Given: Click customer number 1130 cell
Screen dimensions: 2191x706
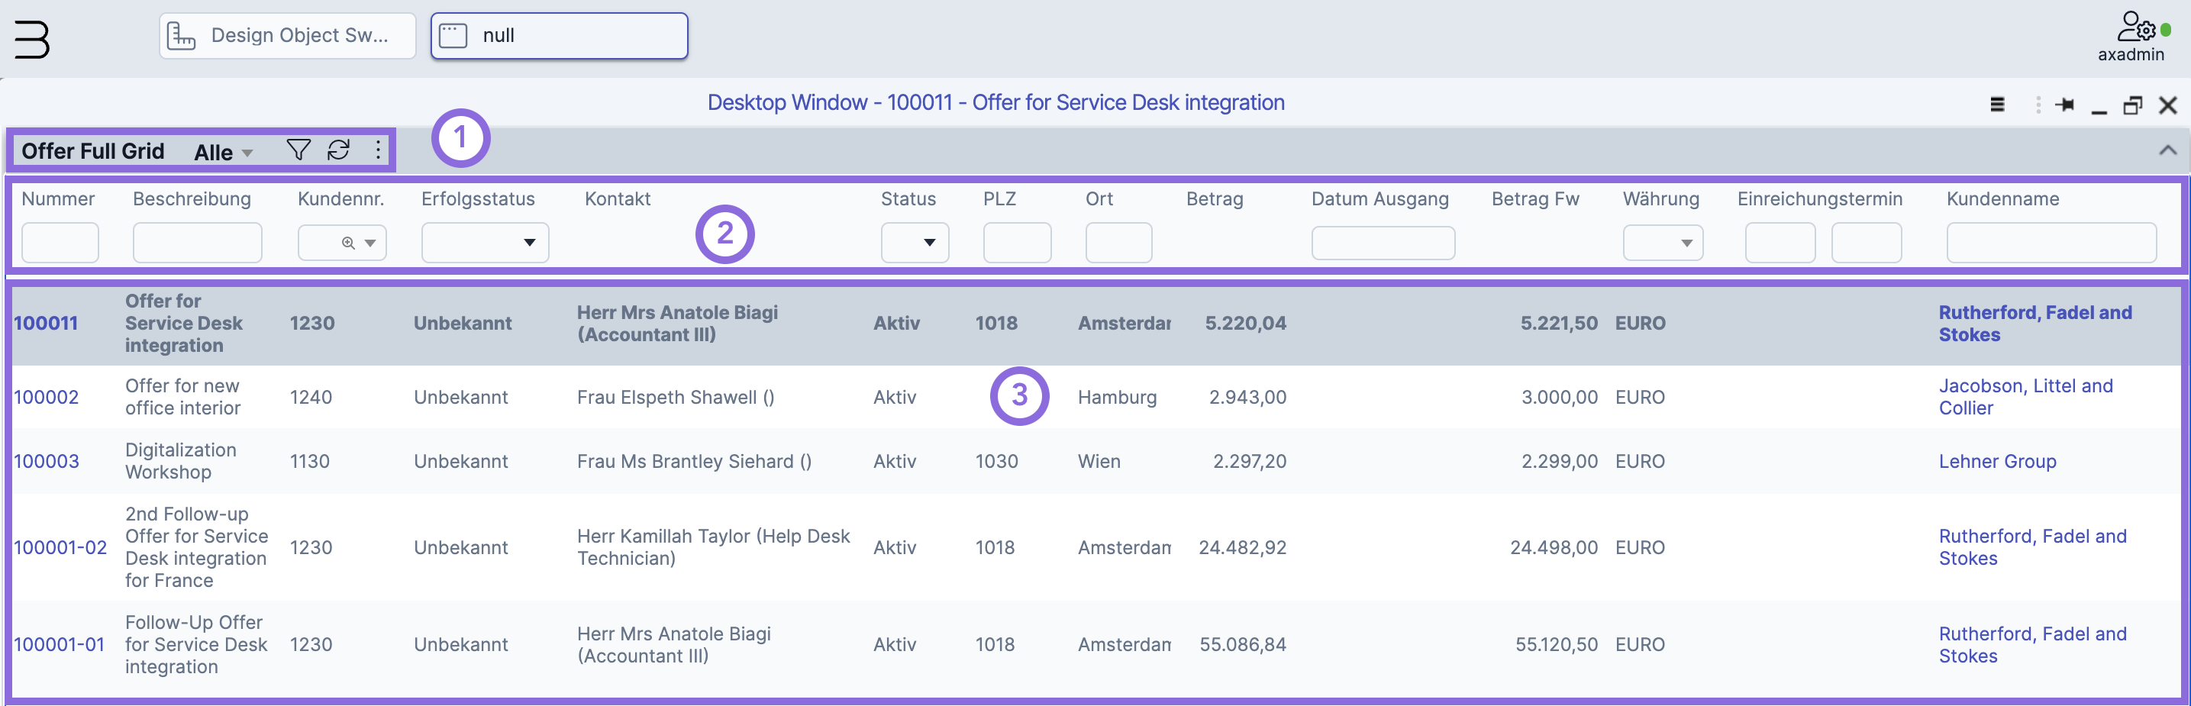Looking at the screenshot, I should [x=310, y=461].
